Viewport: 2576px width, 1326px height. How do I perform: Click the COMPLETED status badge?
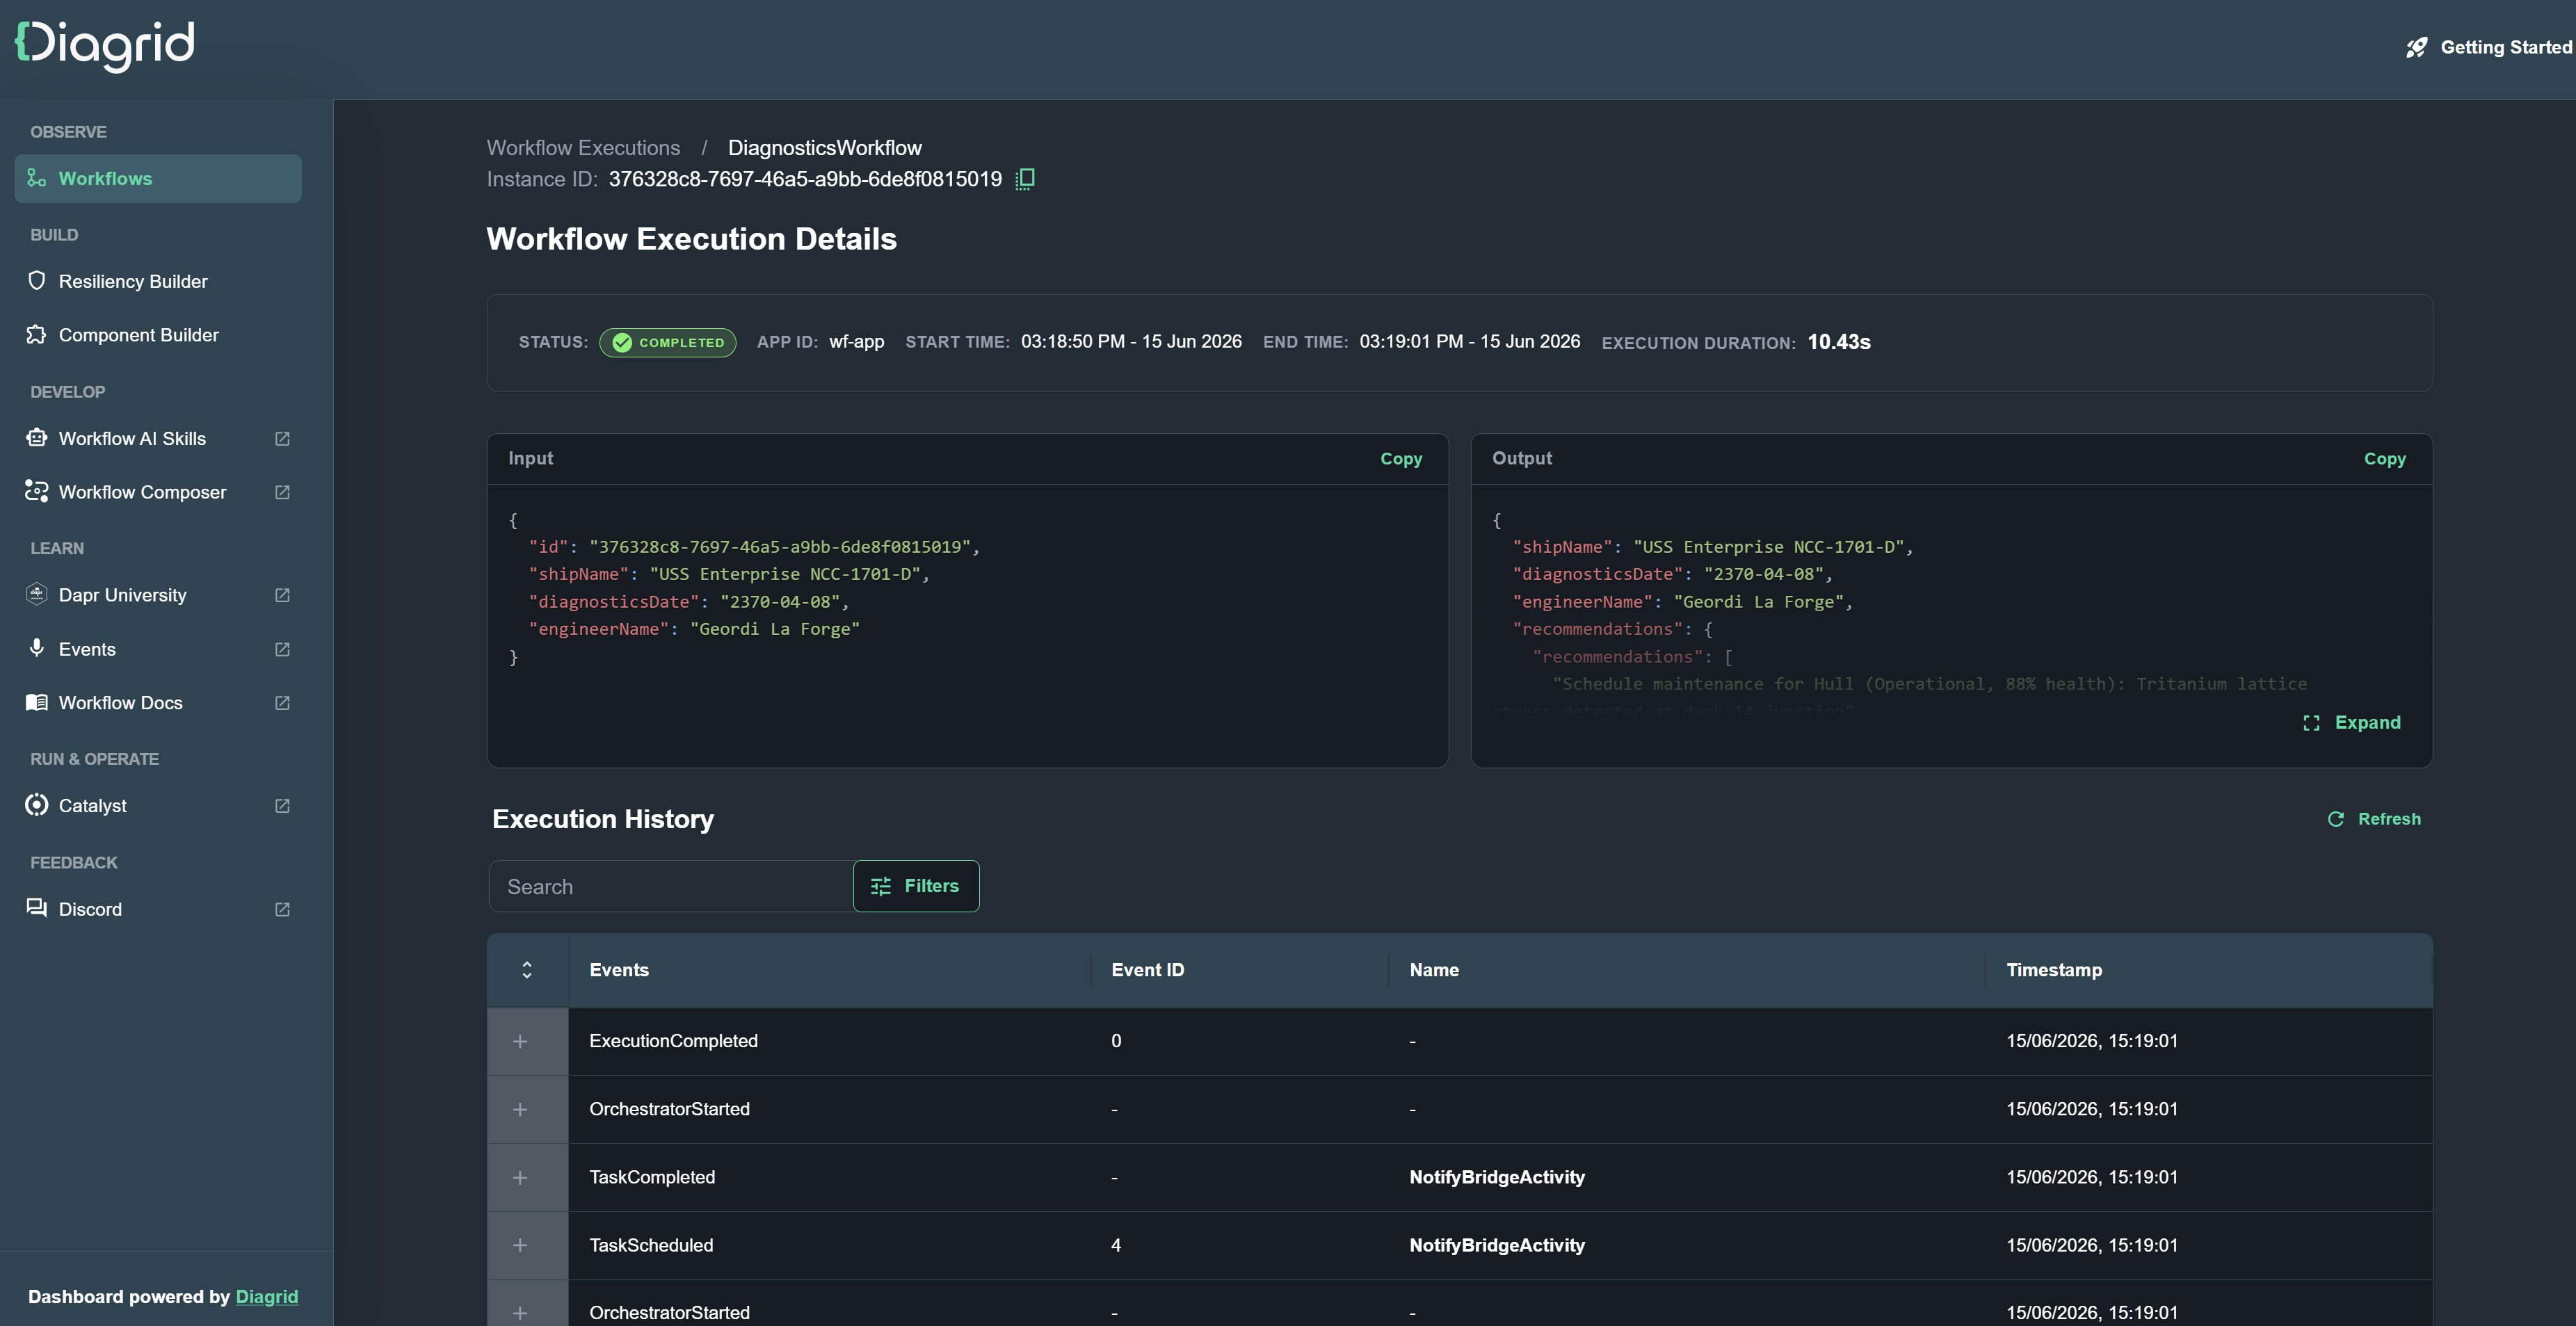tap(667, 342)
